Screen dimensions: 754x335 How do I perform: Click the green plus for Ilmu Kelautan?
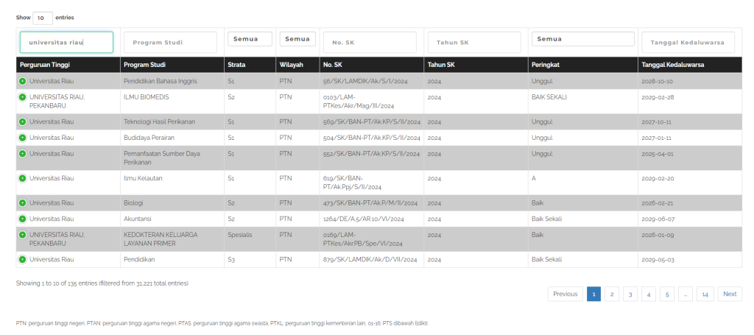(22, 178)
